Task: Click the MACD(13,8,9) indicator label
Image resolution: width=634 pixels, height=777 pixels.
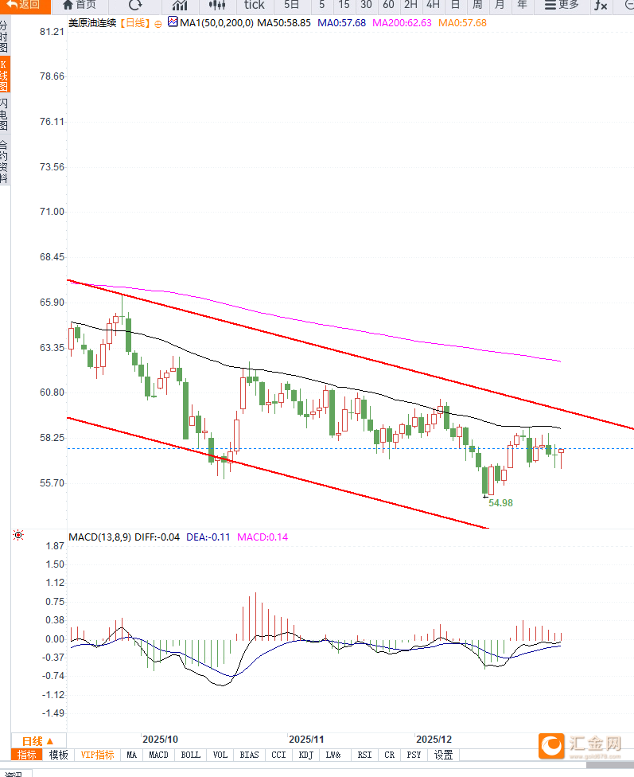Action: [100, 537]
